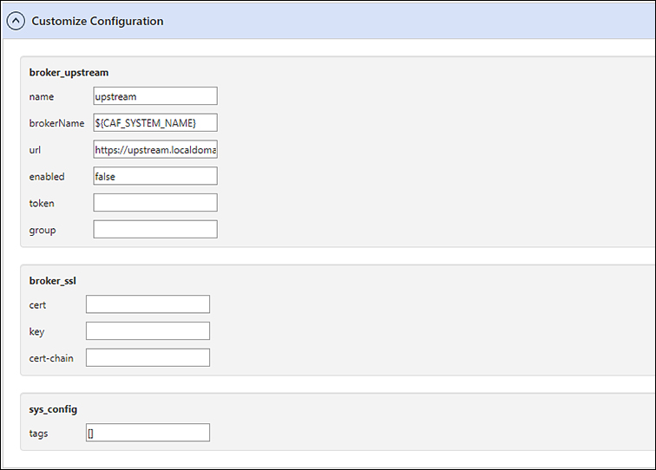Click the brokerName field label
Viewport: 656px width, 470px height.
pyautogui.click(x=56, y=123)
